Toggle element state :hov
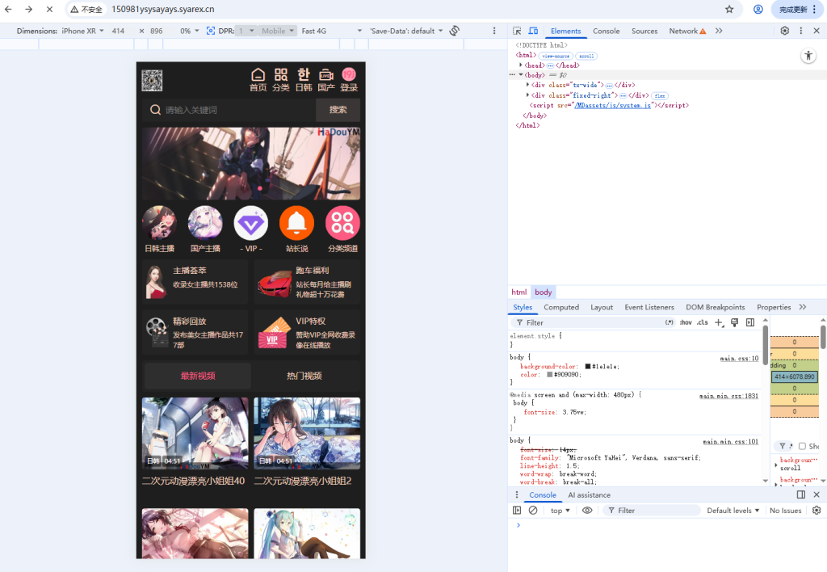The width and height of the screenshot is (827, 572). click(x=686, y=322)
